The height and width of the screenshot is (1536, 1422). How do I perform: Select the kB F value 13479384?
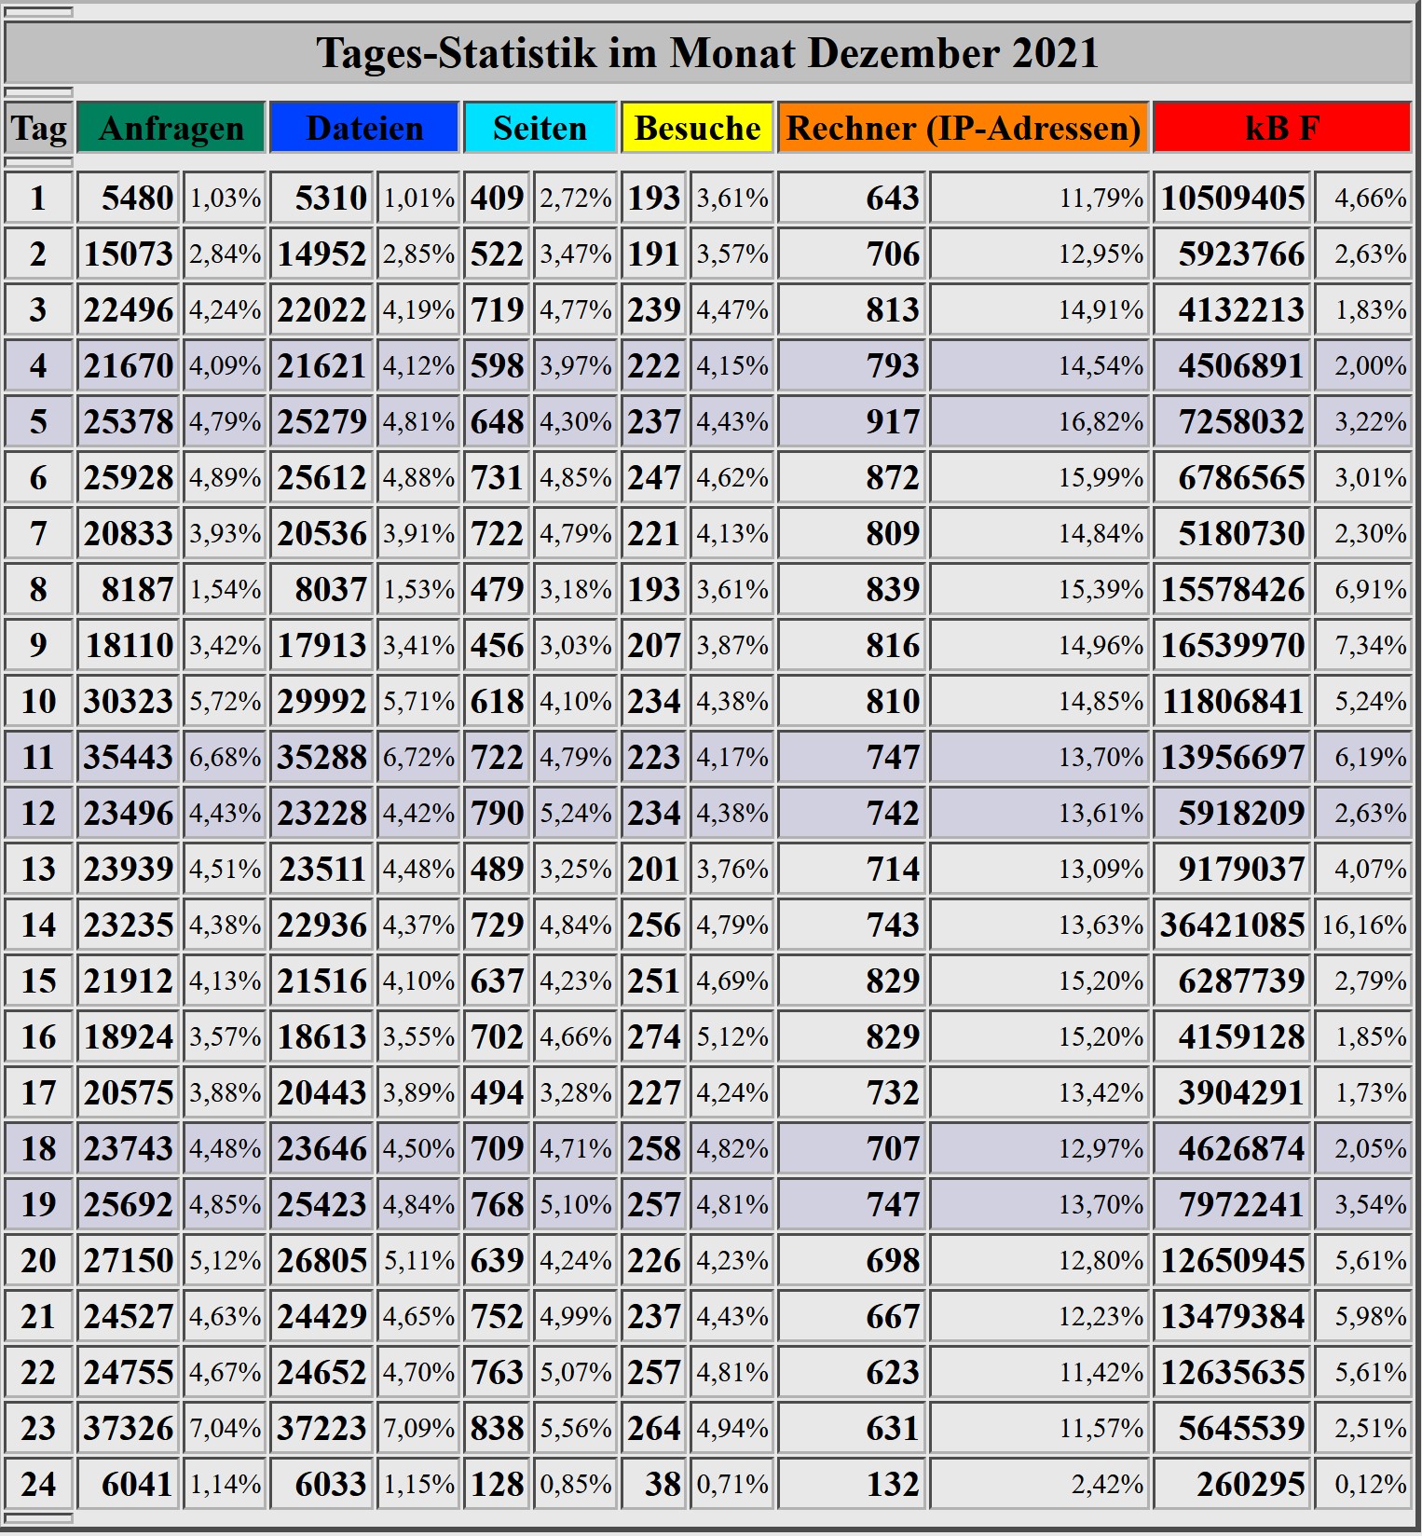[1233, 1316]
